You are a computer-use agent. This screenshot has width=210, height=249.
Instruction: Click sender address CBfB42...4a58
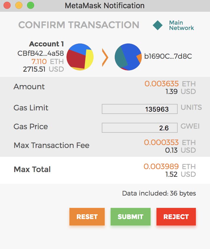(x=41, y=53)
